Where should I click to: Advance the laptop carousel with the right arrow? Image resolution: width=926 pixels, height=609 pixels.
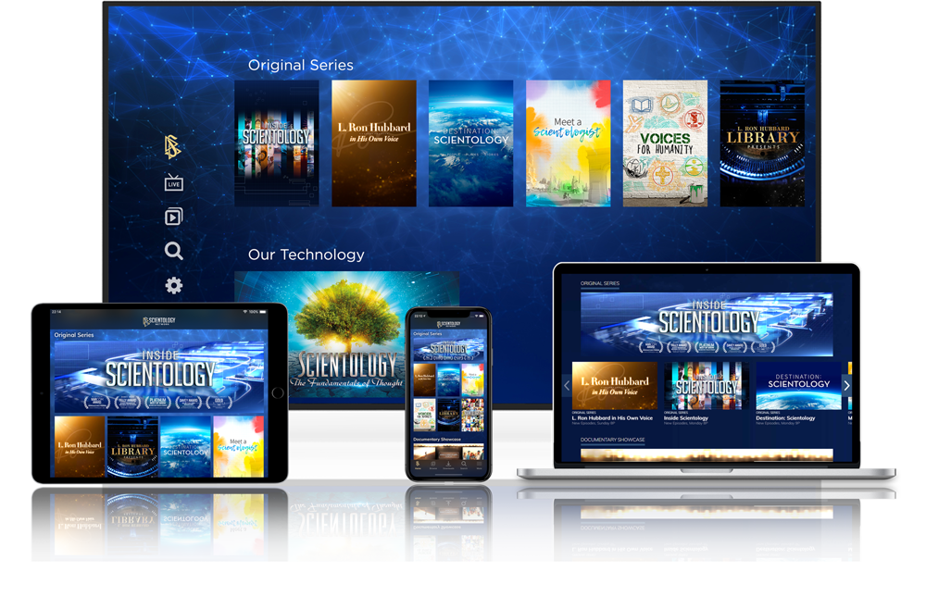(x=847, y=386)
